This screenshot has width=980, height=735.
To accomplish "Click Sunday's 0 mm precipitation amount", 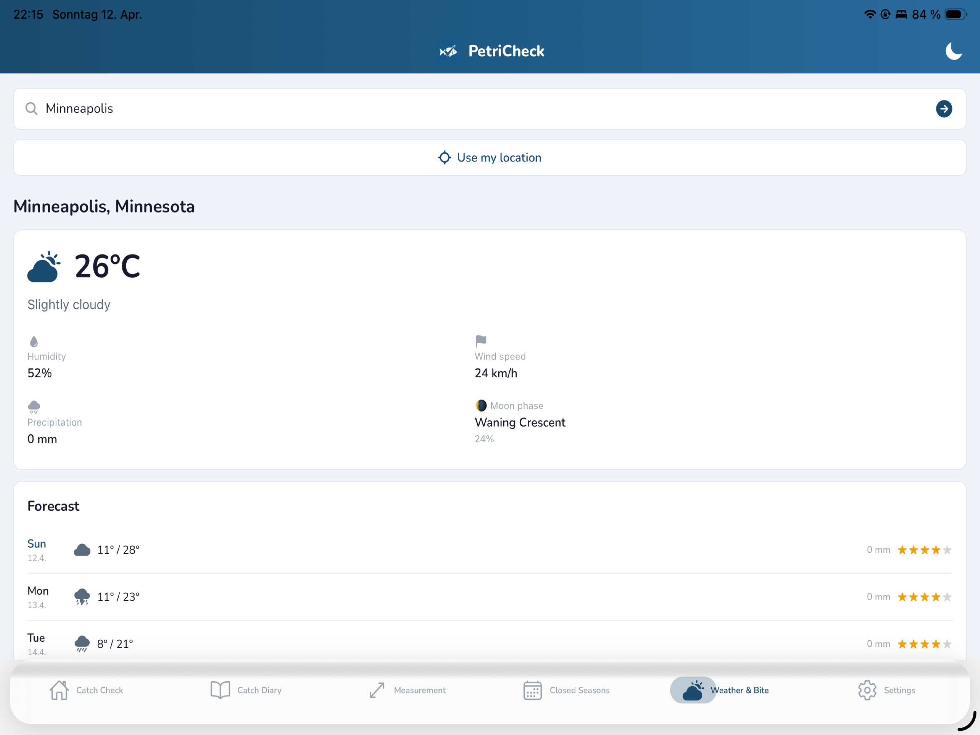I will coord(878,550).
